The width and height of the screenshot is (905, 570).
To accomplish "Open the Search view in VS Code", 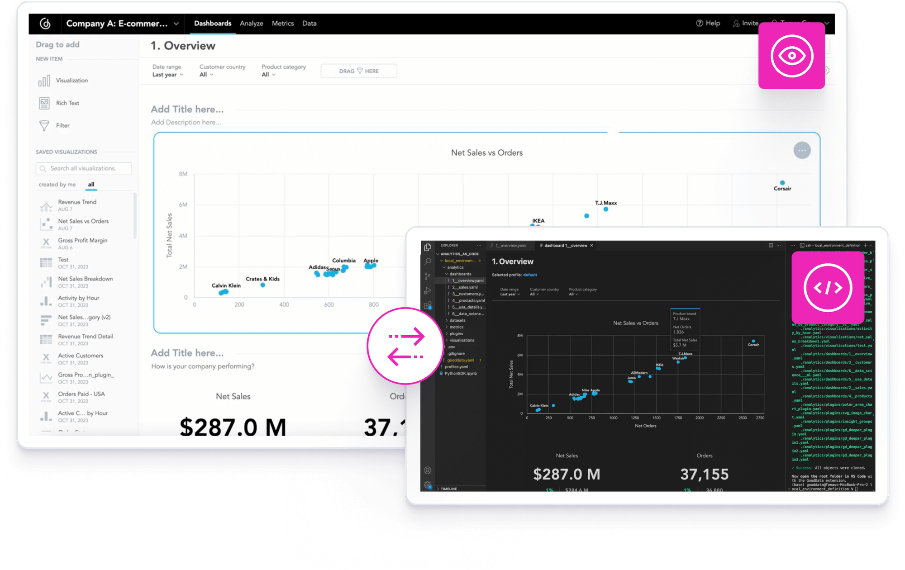I will tap(427, 261).
